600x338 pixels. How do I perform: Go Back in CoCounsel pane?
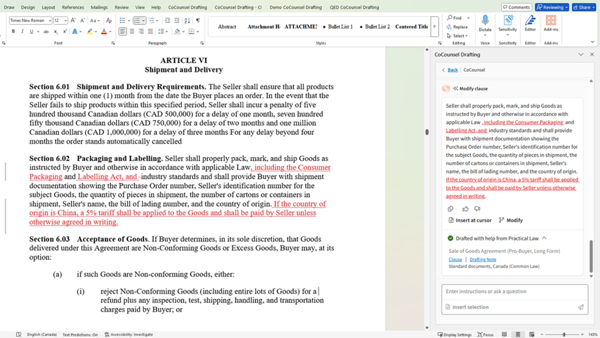(x=450, y=70)
